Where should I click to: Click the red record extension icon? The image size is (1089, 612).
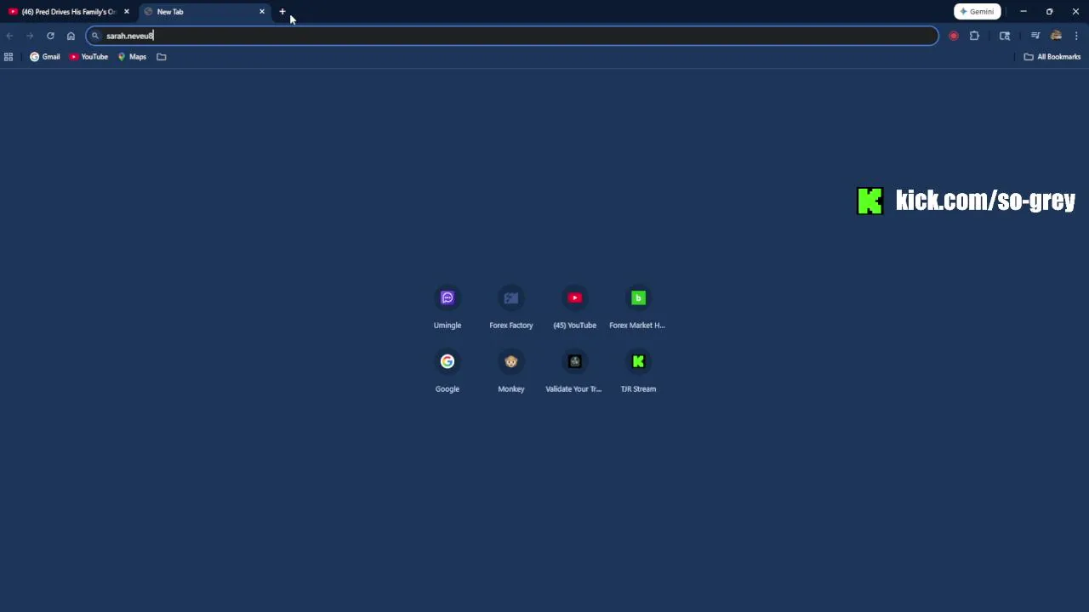tap(954, 36)
